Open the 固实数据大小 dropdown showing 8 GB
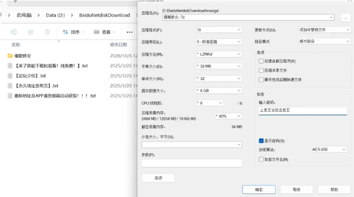 (x=219, y=91)
